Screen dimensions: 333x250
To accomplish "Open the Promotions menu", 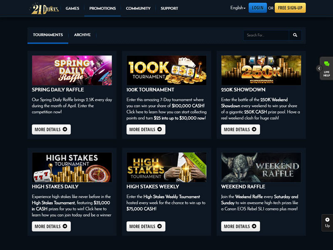I will click(x=102, y=8).
